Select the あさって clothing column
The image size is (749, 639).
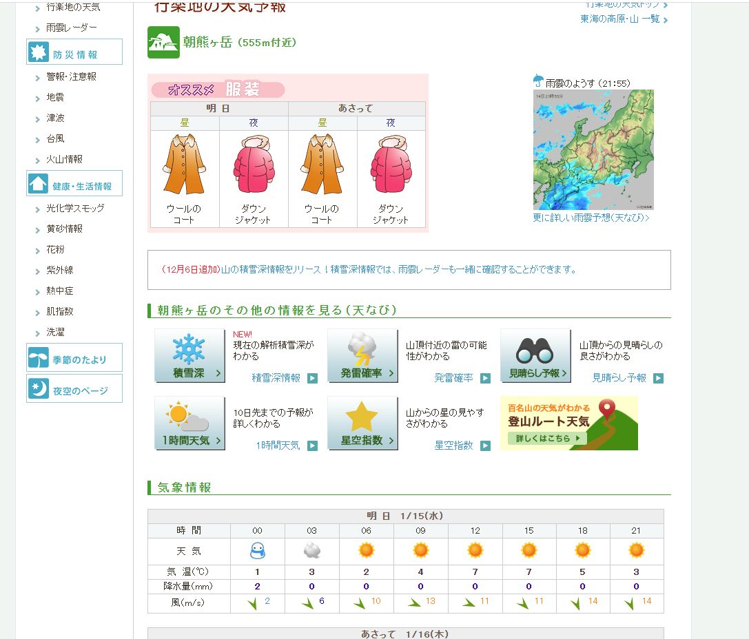tap(357, 108)
